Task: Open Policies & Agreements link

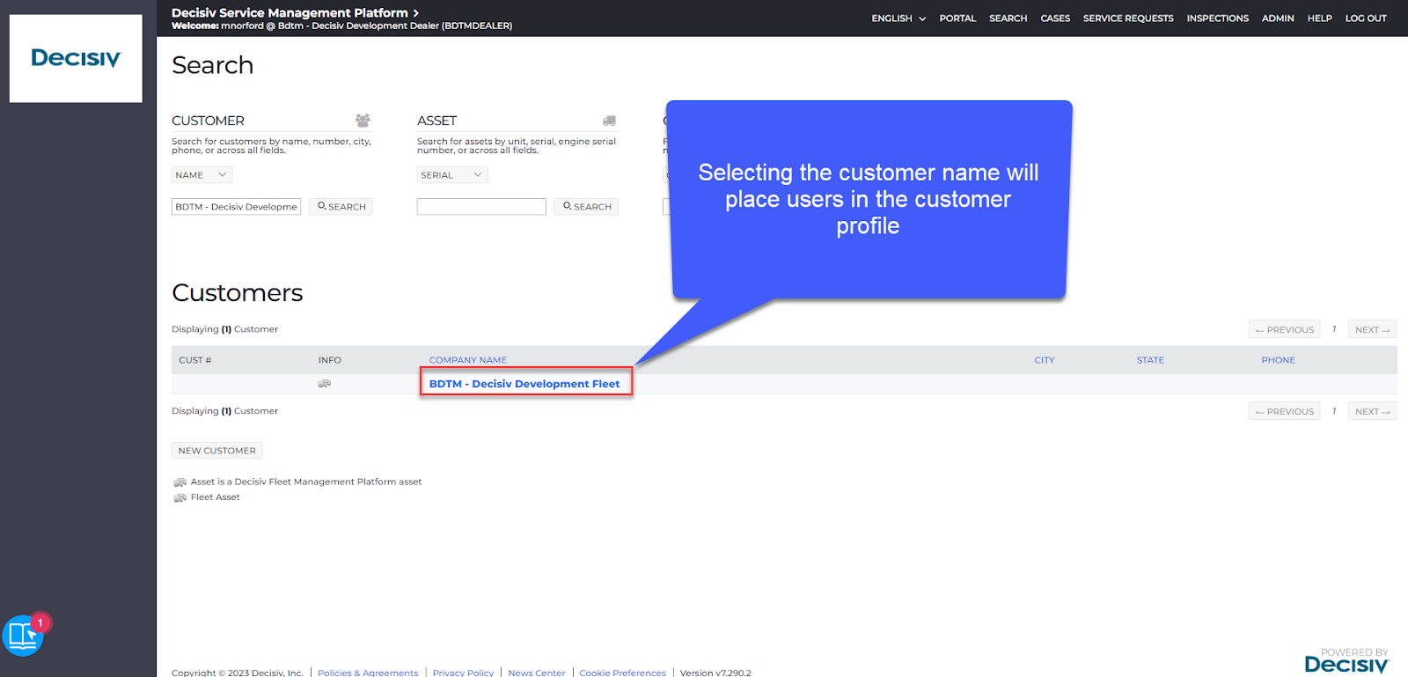Action: pyautogui.click(x=368, y=673)
